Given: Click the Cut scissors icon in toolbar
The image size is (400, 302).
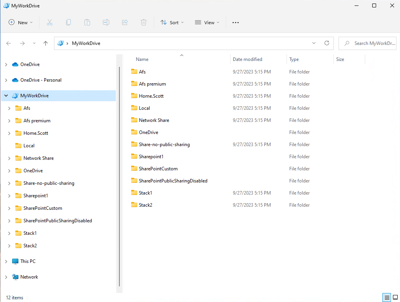Looking at the screenshot, I should pyautogui.click(x=50, y=23).
